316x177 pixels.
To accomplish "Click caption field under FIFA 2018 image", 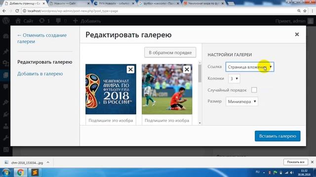I will point(111,120).
